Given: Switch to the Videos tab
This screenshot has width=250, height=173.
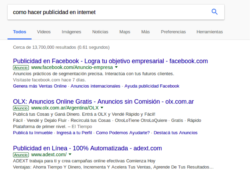Looking at the screenshot, I should [44, 32].
